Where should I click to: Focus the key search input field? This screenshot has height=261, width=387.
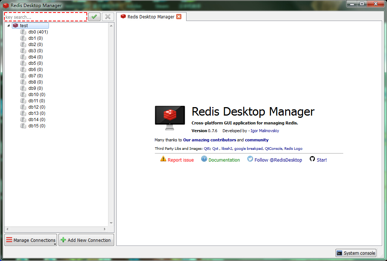click(x=46, y=17)
